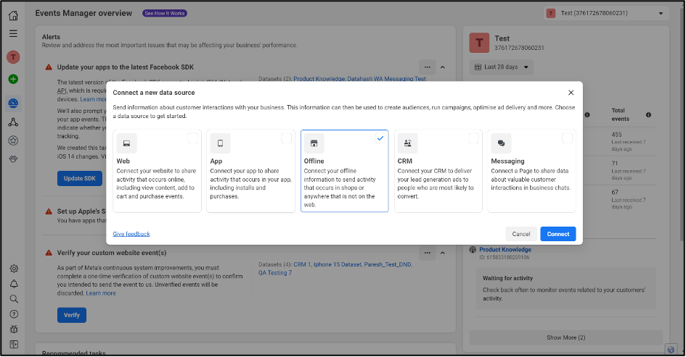Toggle the sidebar panel icon at bottom
This screenshot has height=357, width=686.
point(14,345)
